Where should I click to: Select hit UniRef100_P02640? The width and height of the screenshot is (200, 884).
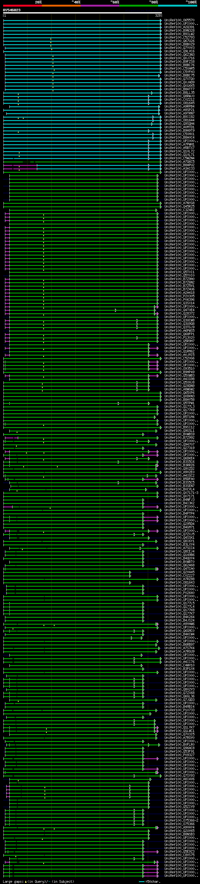pos(179,593)
